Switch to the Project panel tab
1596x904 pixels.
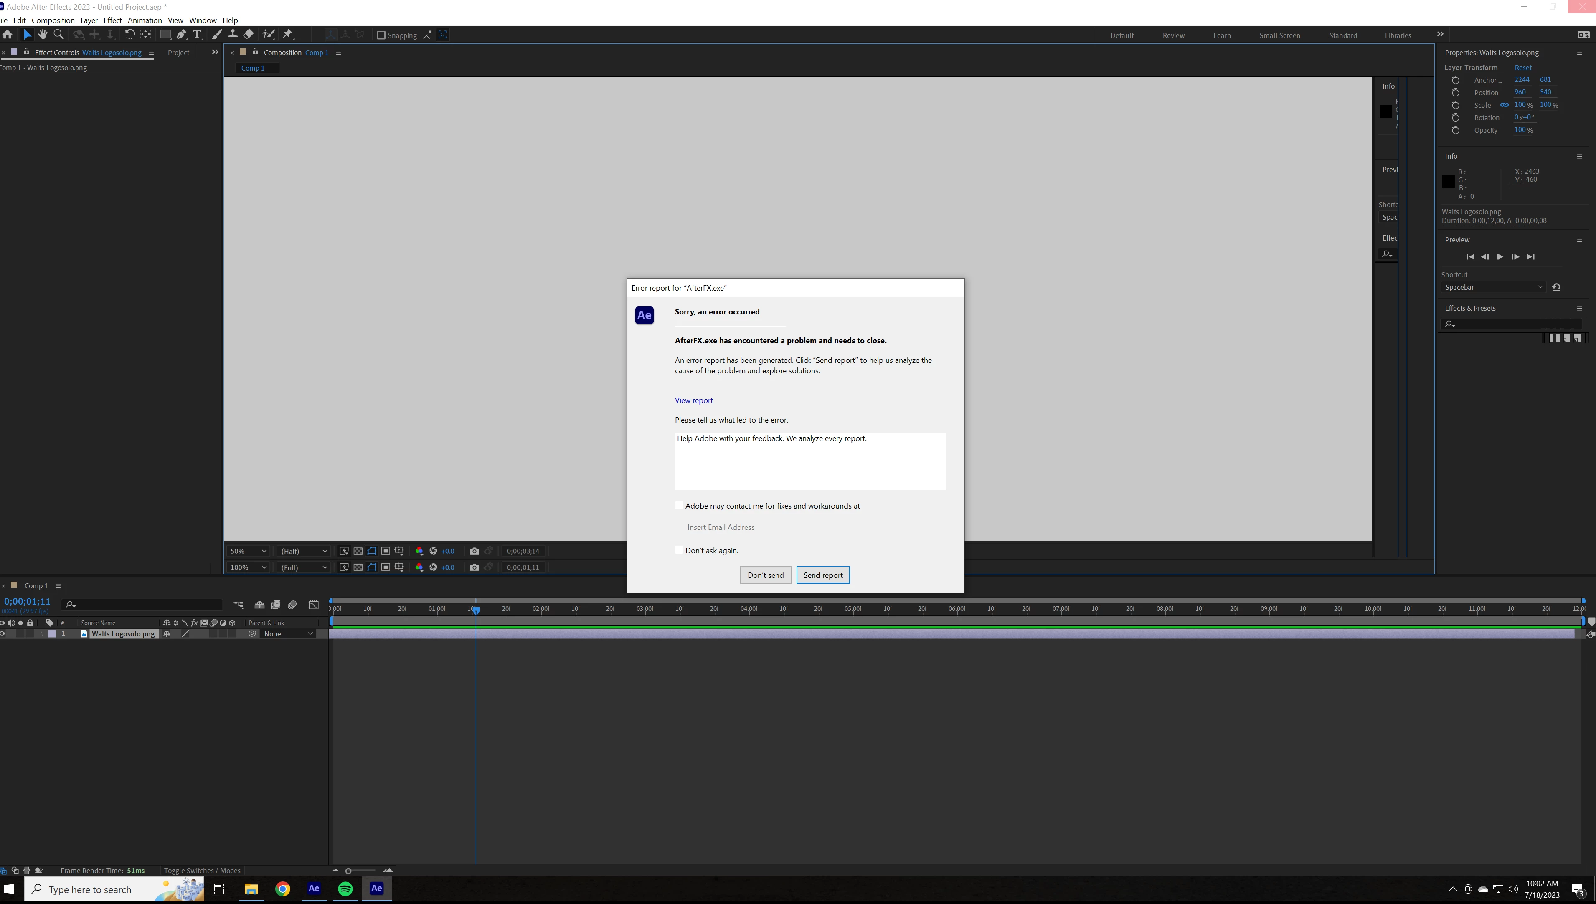tap(178, 53)
